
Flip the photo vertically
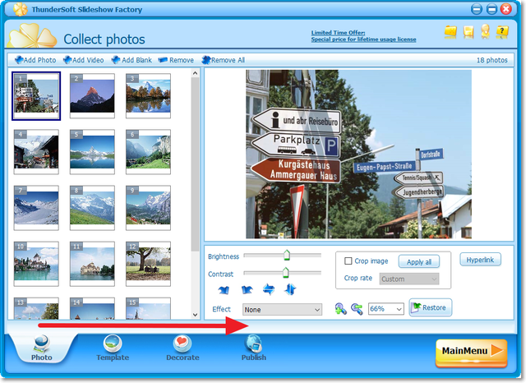(288, 289)
